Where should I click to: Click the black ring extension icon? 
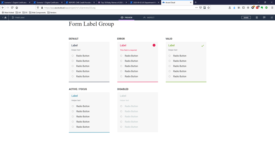point(253,8)
